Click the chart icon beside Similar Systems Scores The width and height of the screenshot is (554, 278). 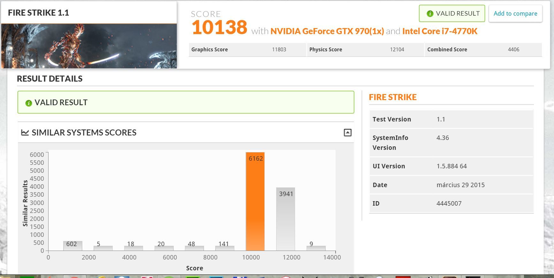[x=25, y=132]
